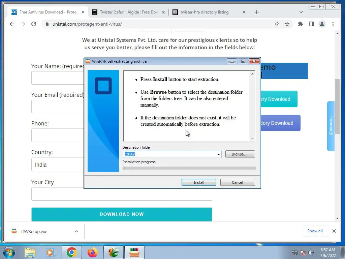Click the teal Download button on webpage
This screenshot has height=259, width=345.
tap(279, 99)
